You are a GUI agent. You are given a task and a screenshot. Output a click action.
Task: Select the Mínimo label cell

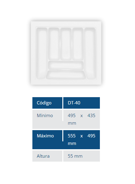click(47, 116)
